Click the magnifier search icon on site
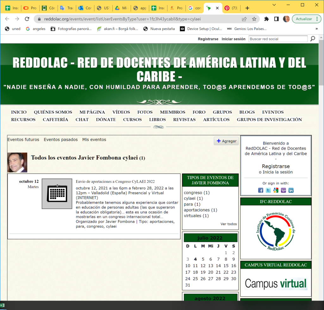Screen dimensions: 324x310 [x=313, y=39]
